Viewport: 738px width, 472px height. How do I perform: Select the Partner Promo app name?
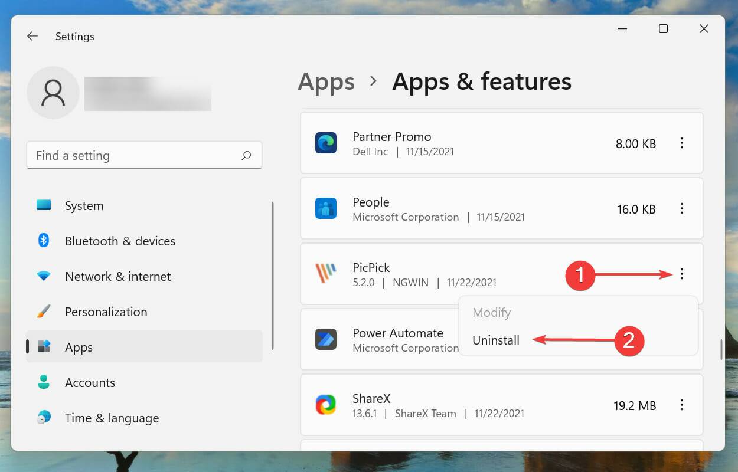(x=392, y=137)
